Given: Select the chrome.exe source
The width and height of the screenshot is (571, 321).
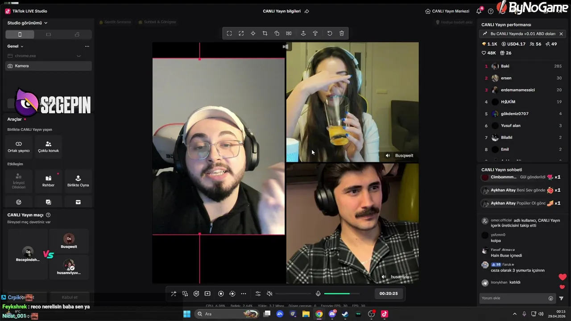Looking at the screenshot, I should coord(49,56).
